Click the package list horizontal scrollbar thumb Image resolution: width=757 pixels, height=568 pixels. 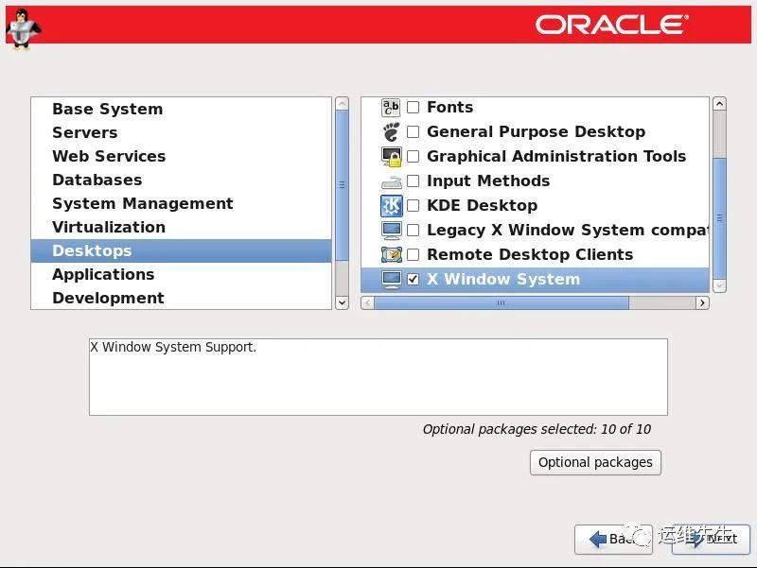tap(502, 302)
